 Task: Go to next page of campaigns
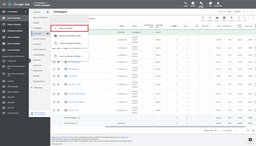click(248, 131)
